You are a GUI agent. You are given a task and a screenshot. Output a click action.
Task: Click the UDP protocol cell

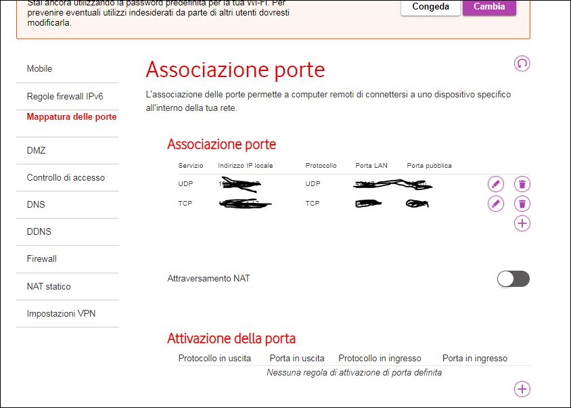click(x=313, y=184)
